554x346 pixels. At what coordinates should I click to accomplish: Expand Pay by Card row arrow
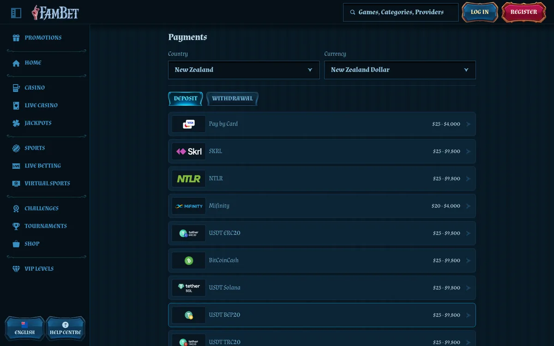[x=469, y=124]
